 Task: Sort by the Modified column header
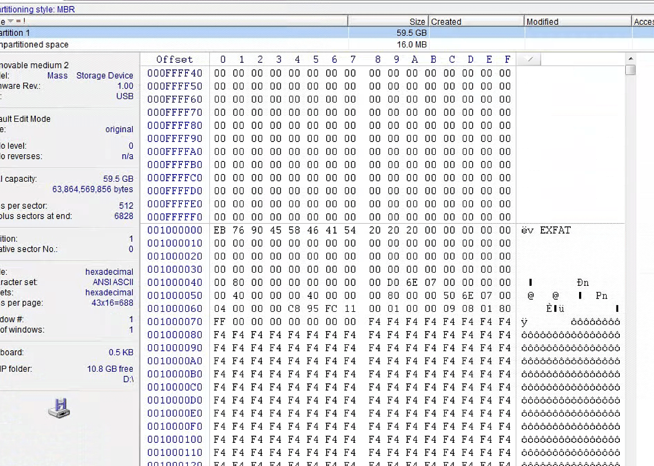577,21
